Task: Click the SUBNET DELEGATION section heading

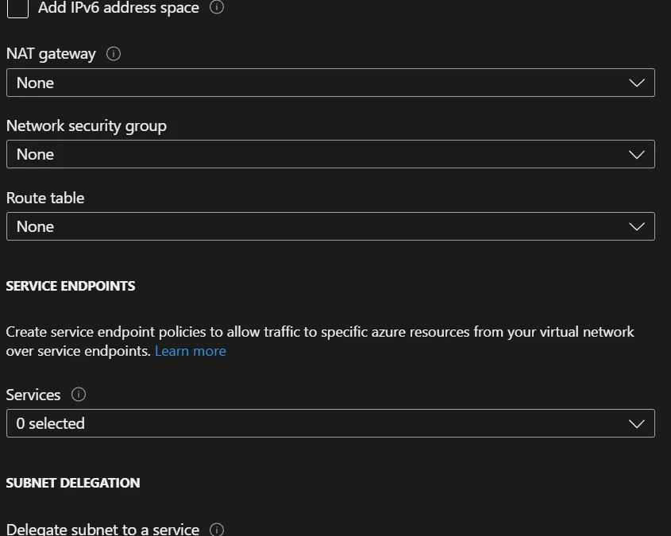Action: 73,483
